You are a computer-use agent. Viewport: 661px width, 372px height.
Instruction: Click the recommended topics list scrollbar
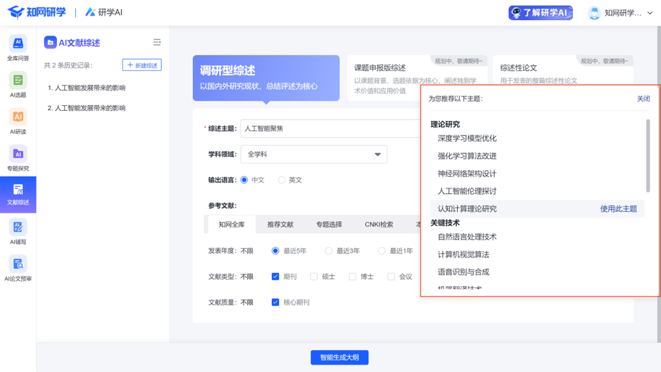648,155
